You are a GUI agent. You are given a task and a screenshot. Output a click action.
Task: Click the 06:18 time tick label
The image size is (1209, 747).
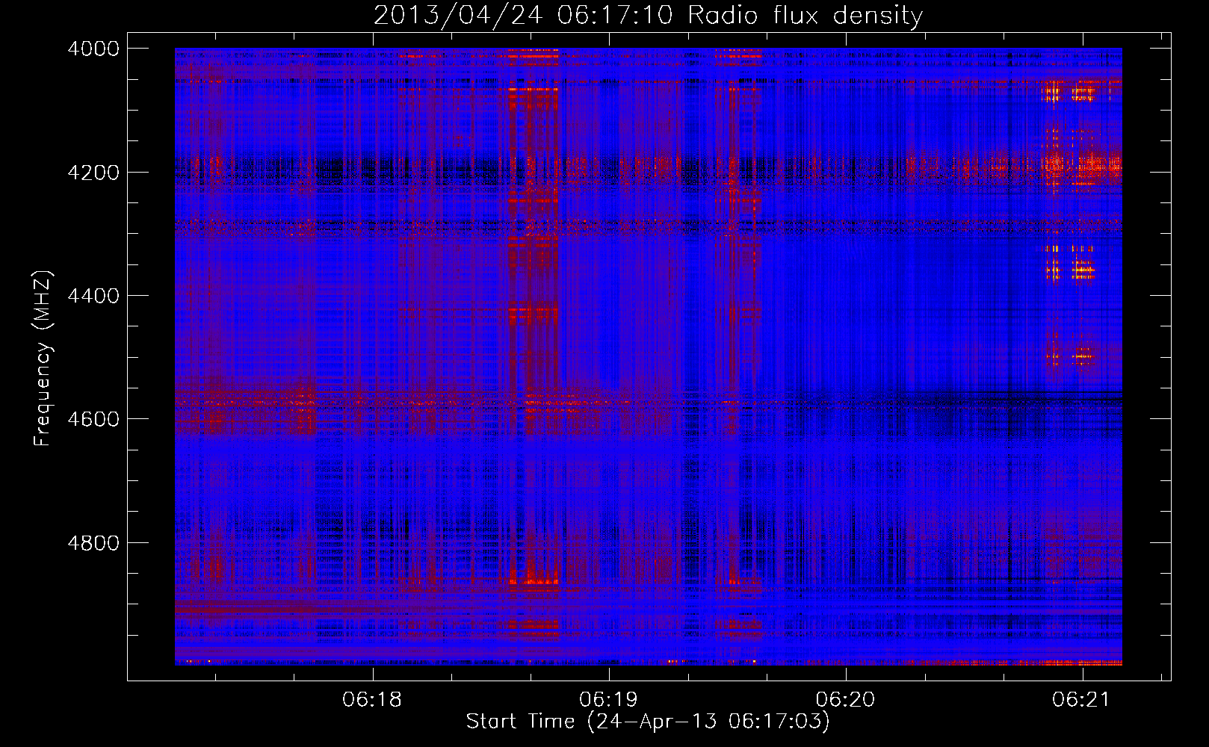click(x=372, y=699)
